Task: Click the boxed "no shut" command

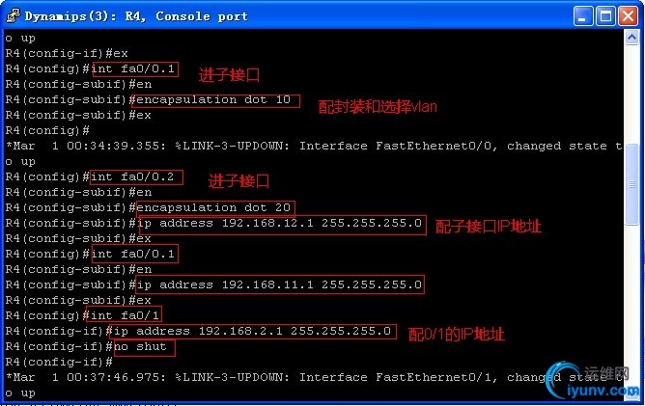Action: 144,346
